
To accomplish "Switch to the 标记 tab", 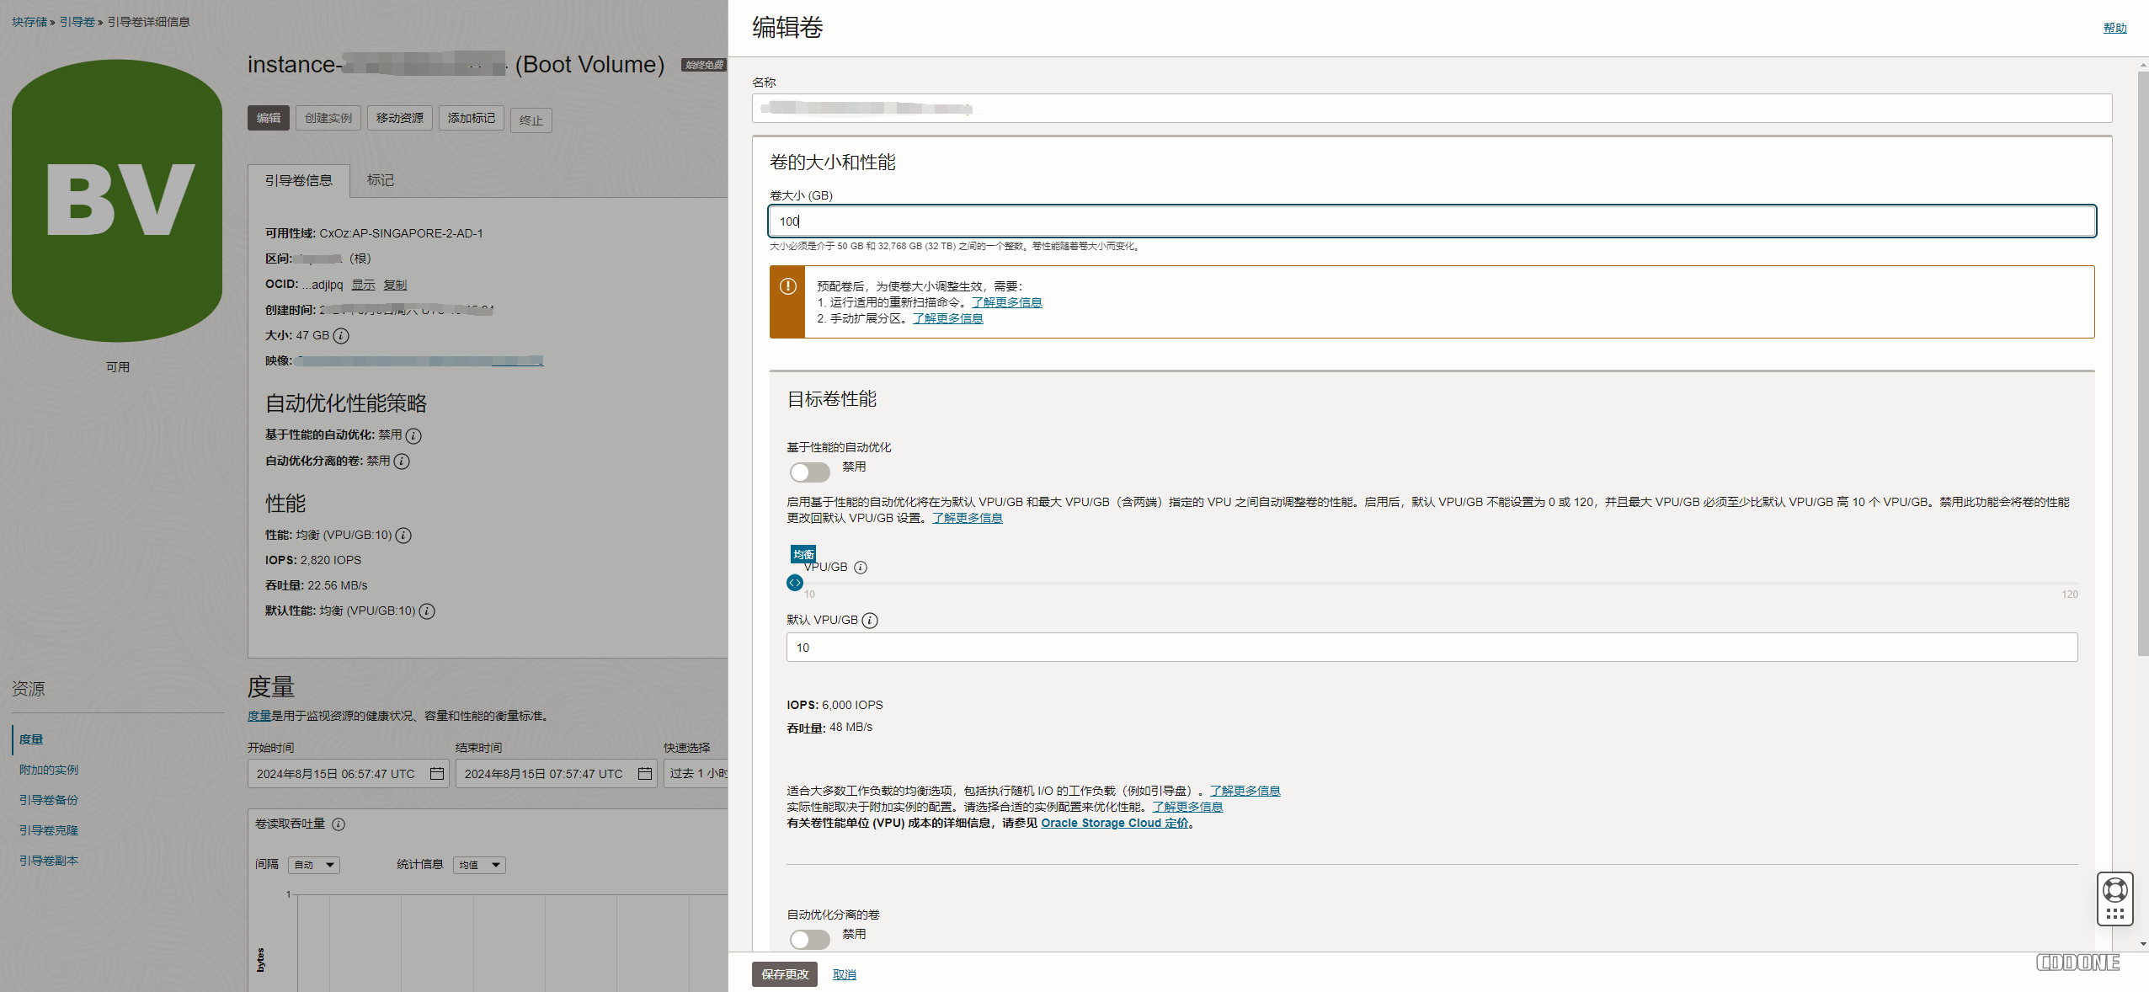I will tap(381, 180).
